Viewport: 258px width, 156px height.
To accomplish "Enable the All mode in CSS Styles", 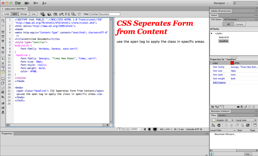I will coord(228,24).
